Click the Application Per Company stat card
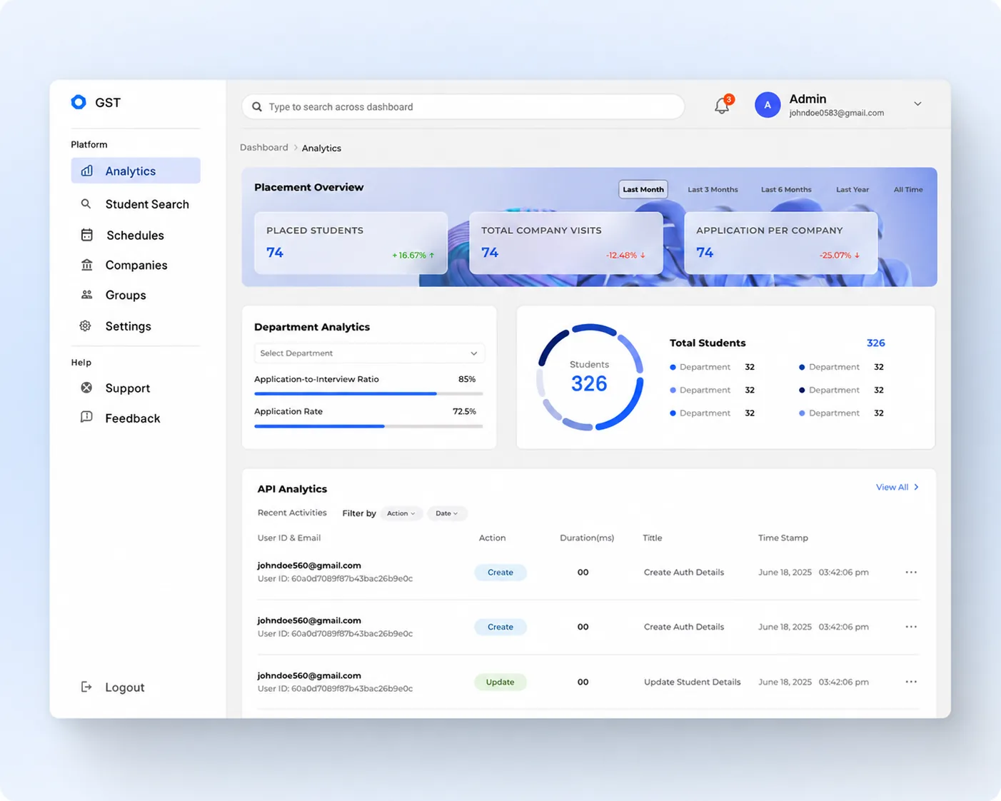1001x801 pixels. [781, 243]
